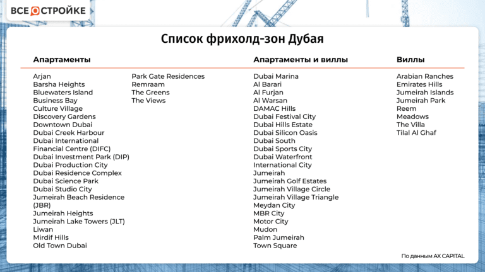This screenshot has height=272, width=485.
Task: Select the Апартаменты column header
Action: point(62,60)
